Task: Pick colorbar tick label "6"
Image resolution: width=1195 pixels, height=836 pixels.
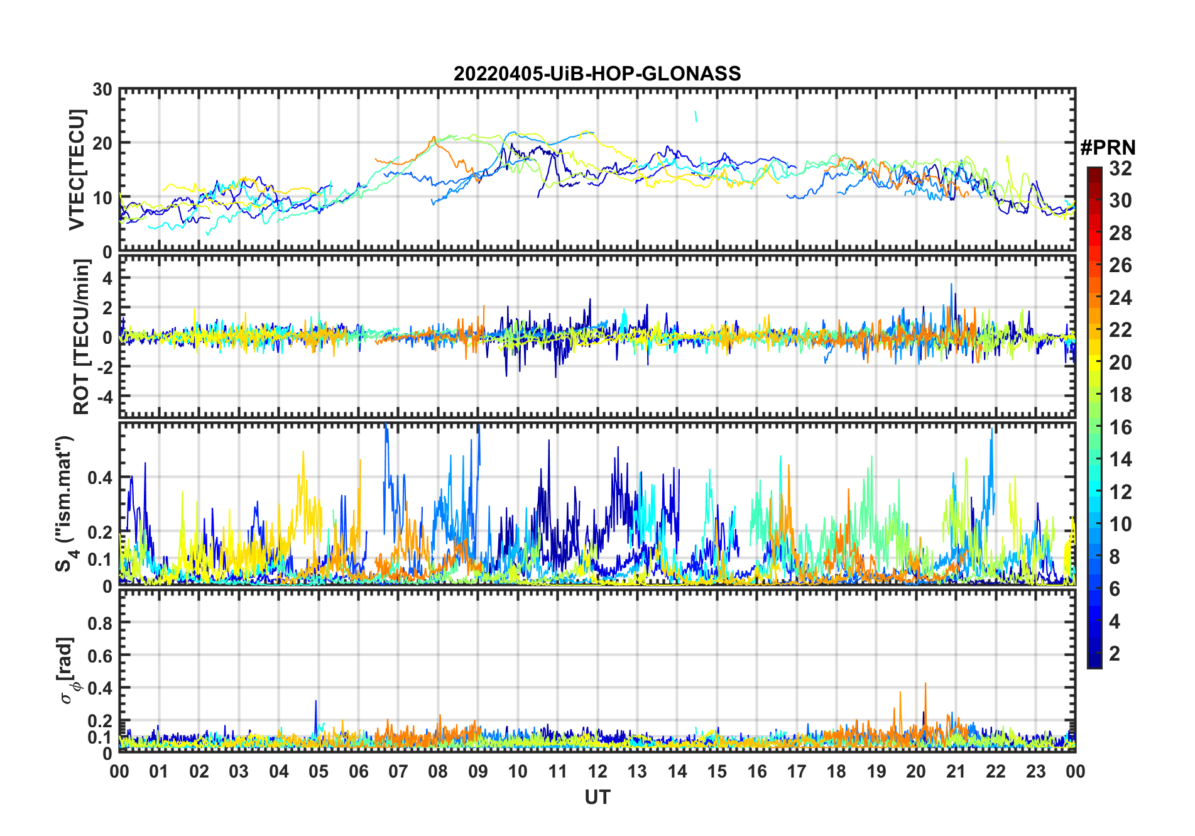Action: [1115, 589]
